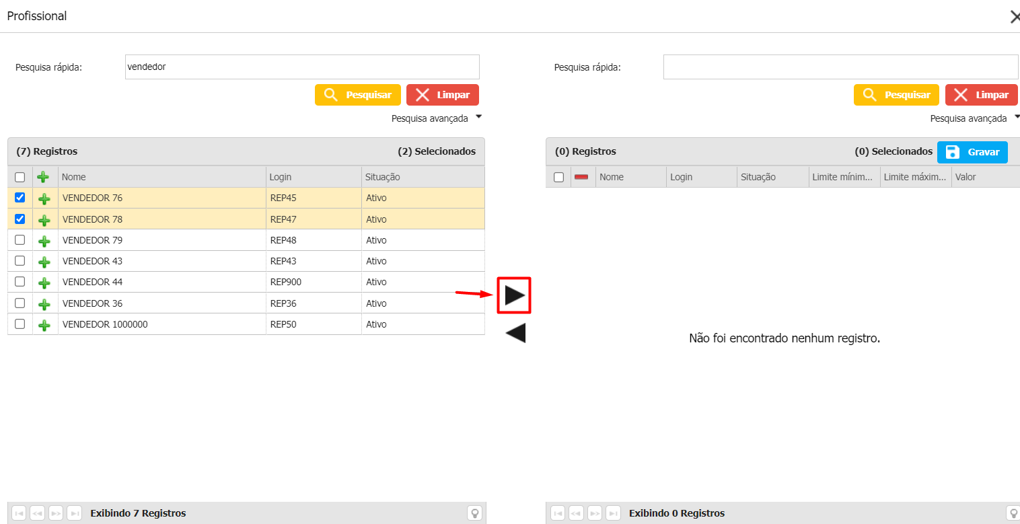This screenshot has width=1020, height=524.
Task: Sort right table by Valor column
Action: (x=986, y=177)
